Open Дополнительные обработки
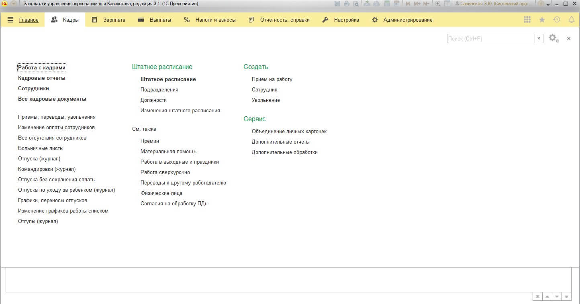The image size is (580, 304). coord(285,152)
